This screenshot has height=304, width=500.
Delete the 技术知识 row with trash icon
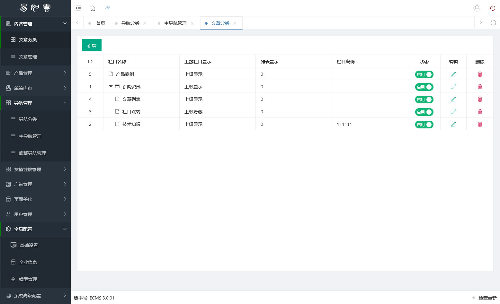click(x=480, y=124)
